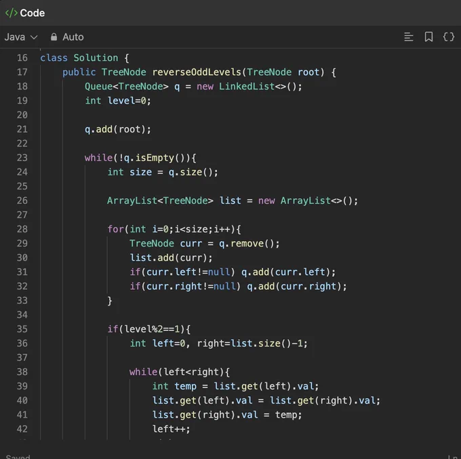461x459 pixels.
Task: Click 'q.add(root);' on line 21
Action: pyautogui.click(x=118, y=129)
